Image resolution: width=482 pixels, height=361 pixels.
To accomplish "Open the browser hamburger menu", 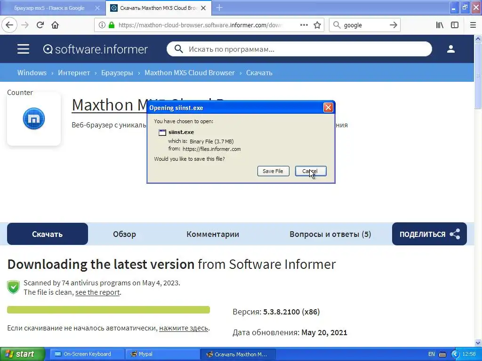I will (473, 25).
